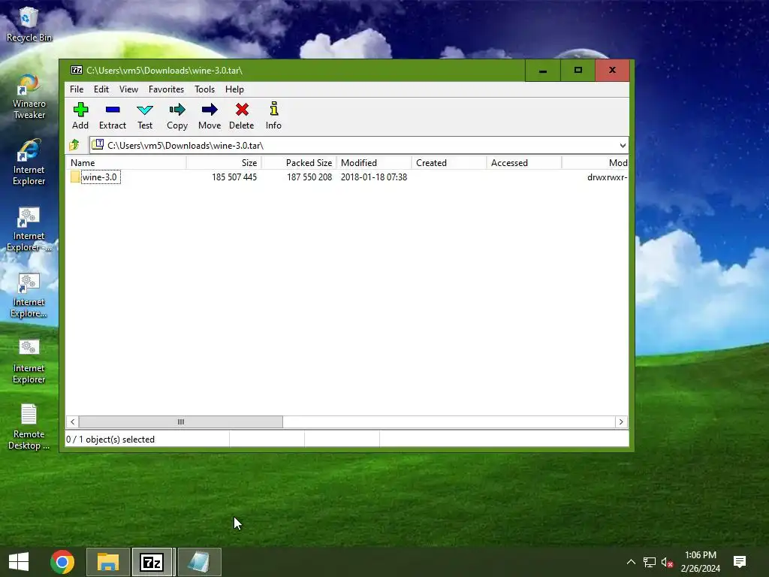Image resolution: width=769 pixels, height=577 pixels.
Task: Select the wine-3.0 folder icon
Action: pyautogui.click(x=75, y=177)
